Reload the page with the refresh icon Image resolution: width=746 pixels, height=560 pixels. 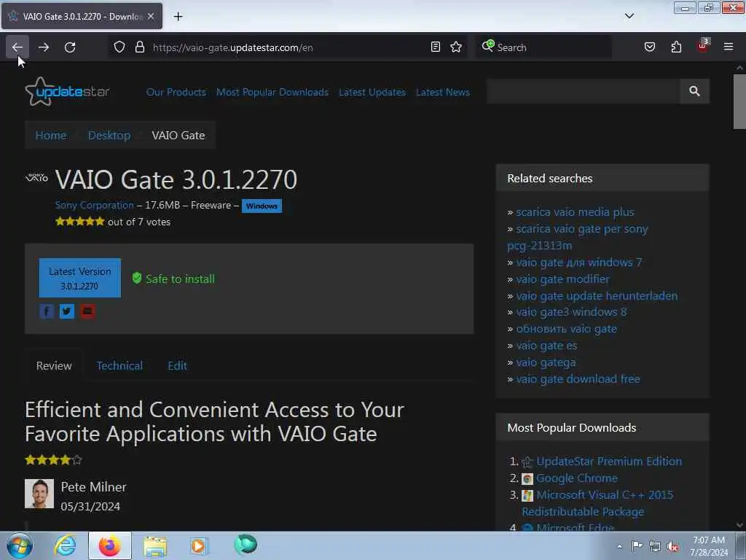70,47
